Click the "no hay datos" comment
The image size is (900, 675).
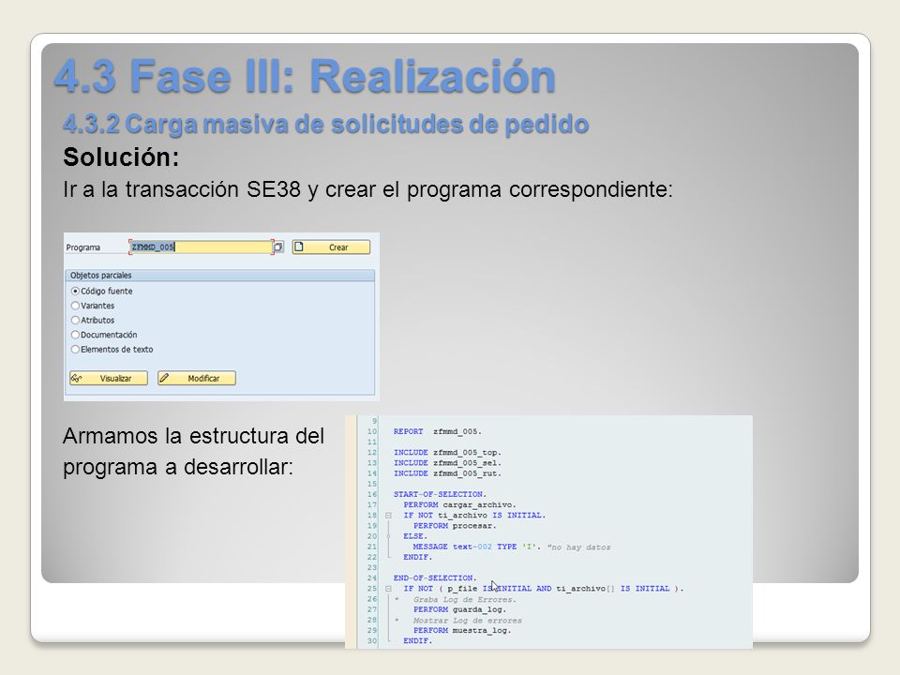click(578, 547)
